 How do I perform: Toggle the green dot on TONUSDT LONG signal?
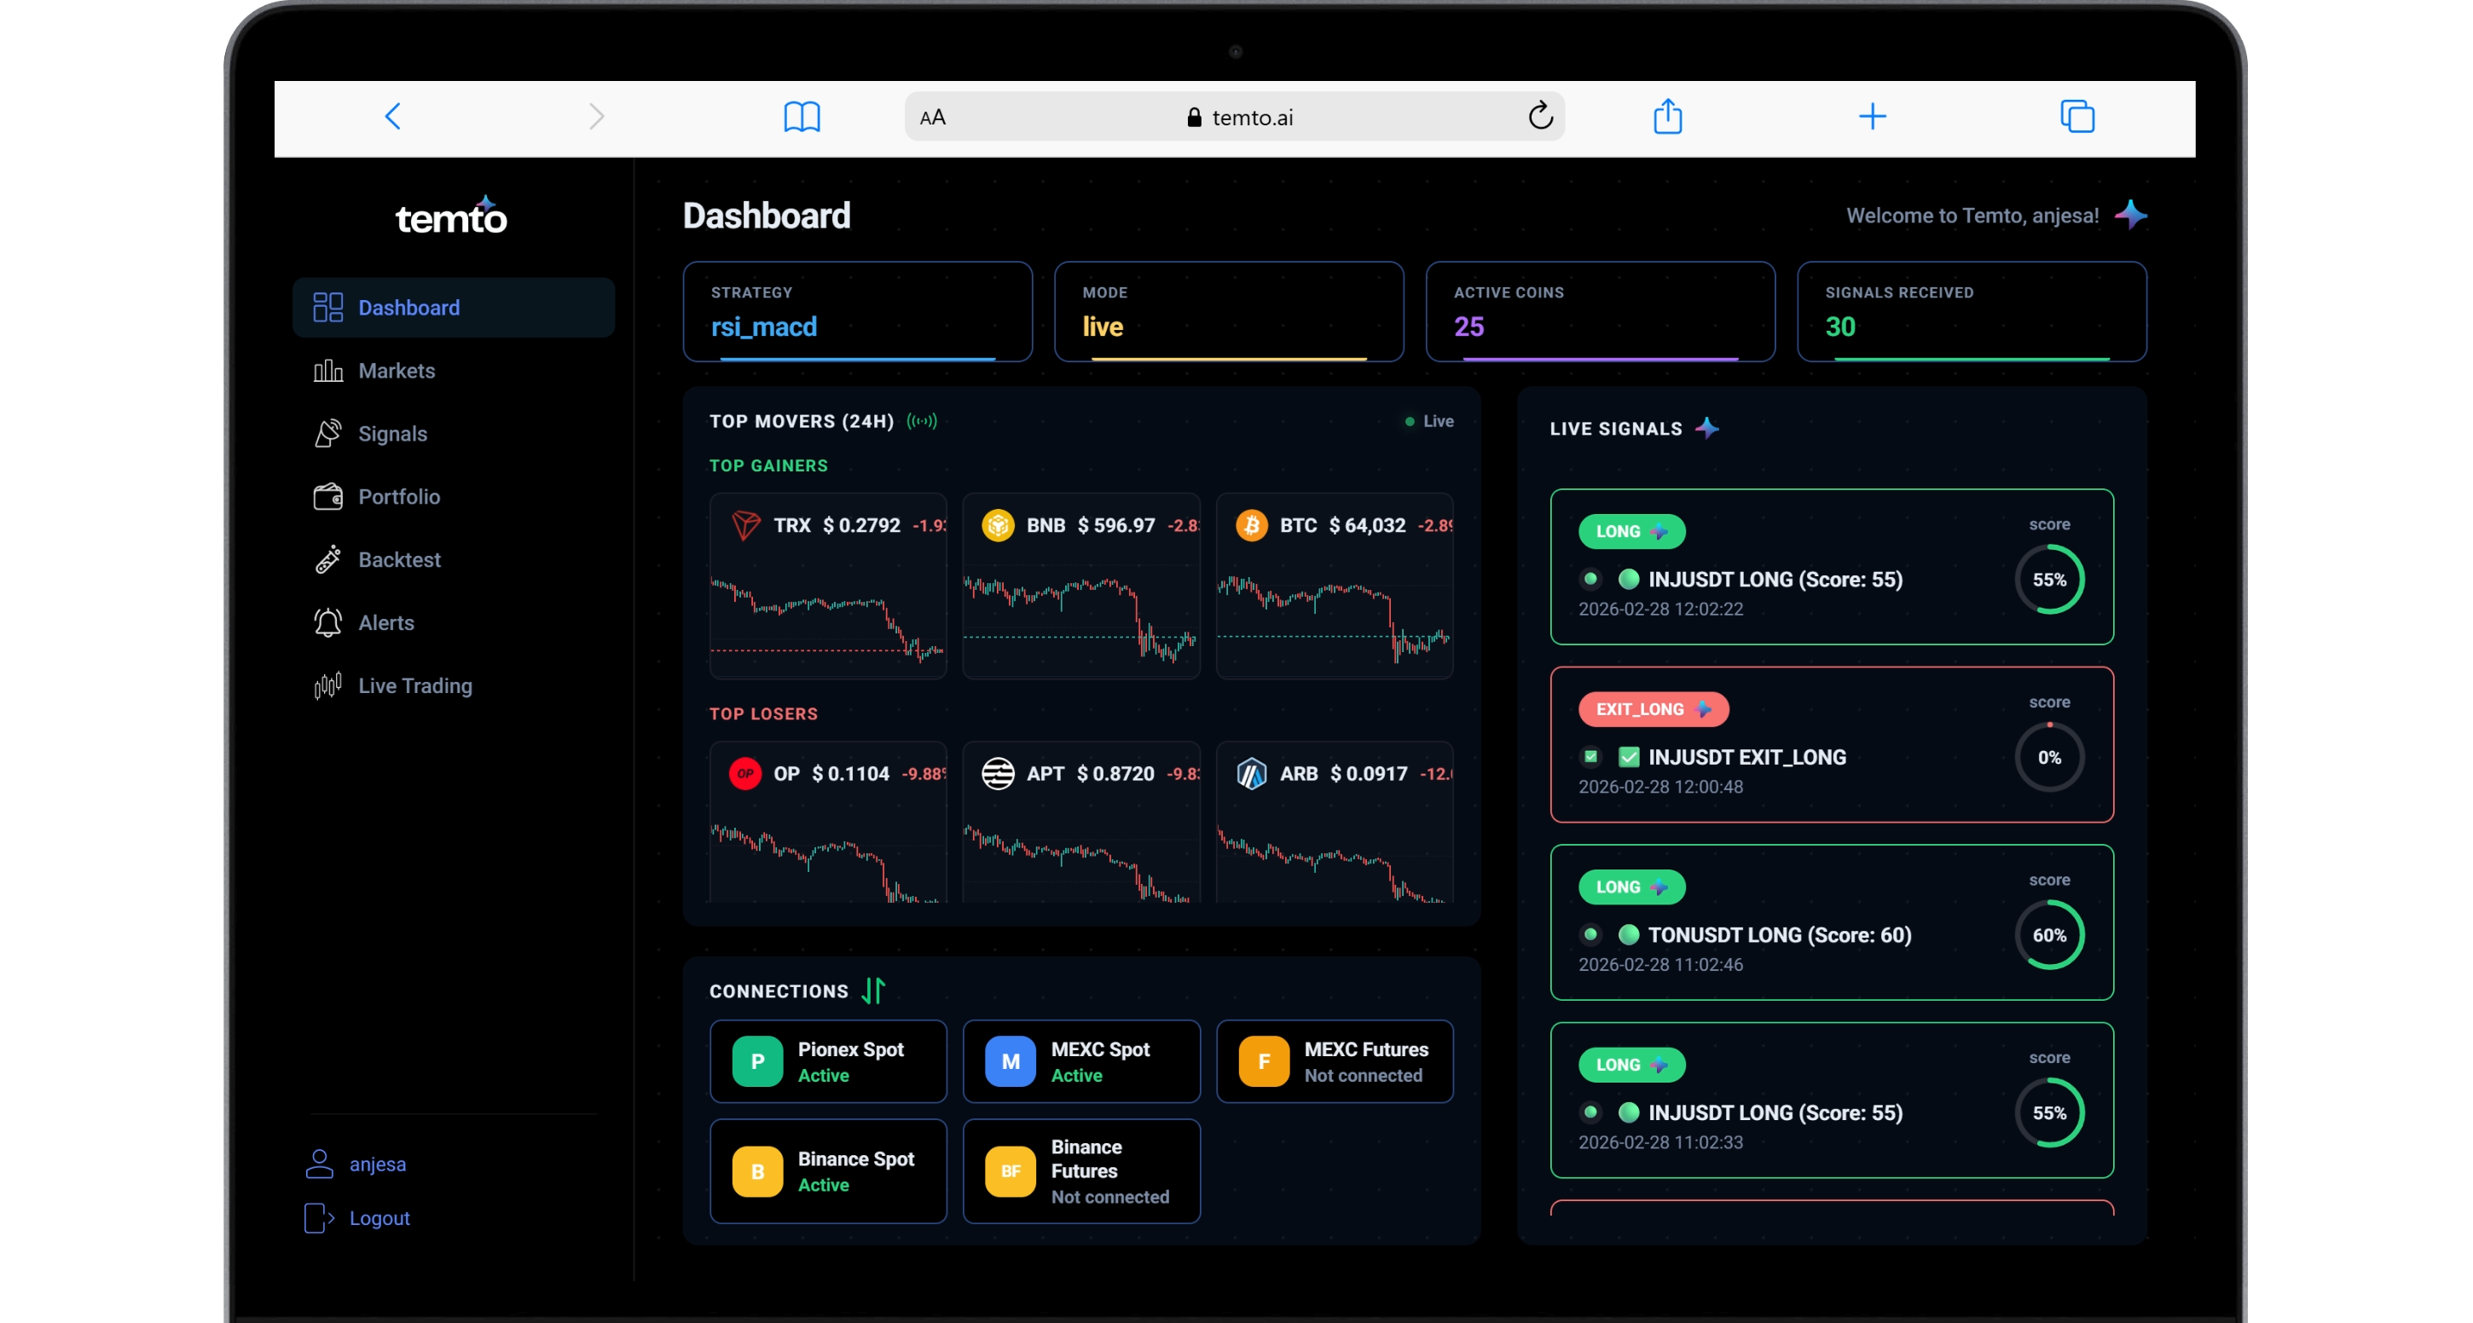tap(1629, 935)
